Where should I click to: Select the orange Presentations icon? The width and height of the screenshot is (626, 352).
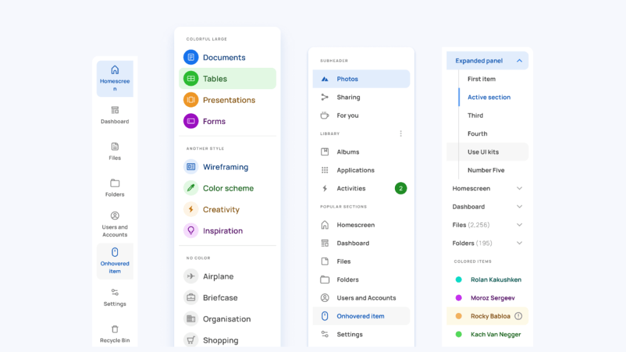pyautogui.click(x=191, y=100)
